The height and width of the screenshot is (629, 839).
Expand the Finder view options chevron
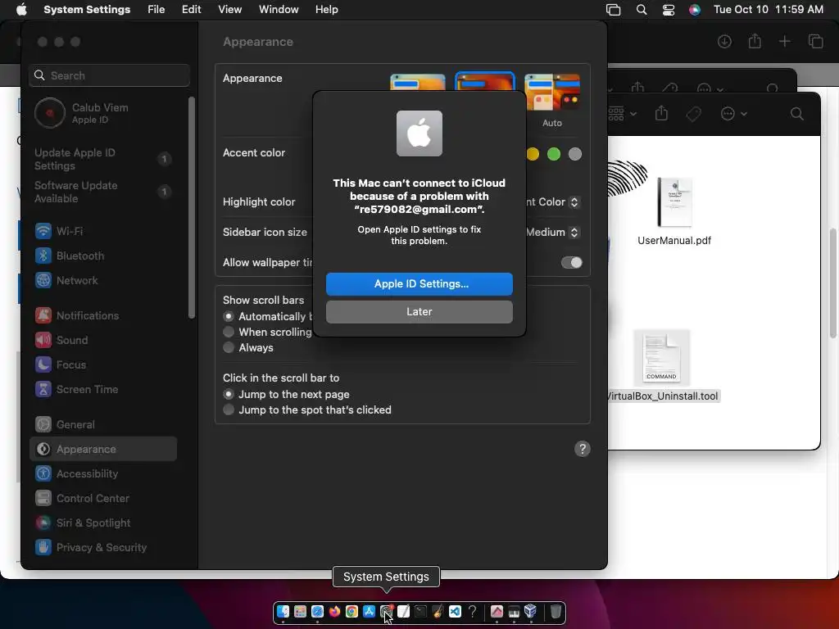(633, 114)
